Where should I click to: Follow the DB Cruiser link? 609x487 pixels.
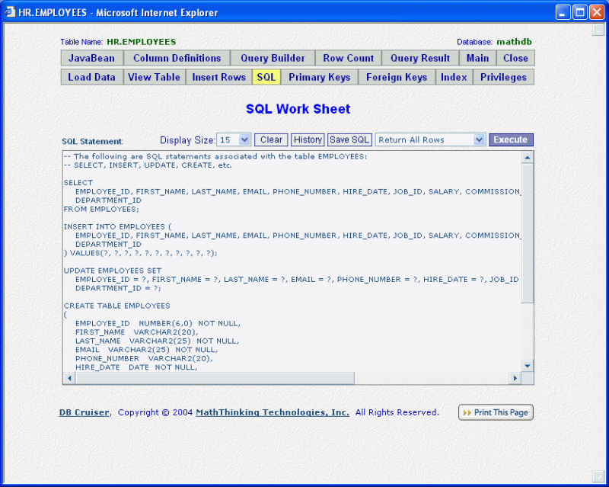[x=81, y=412]
